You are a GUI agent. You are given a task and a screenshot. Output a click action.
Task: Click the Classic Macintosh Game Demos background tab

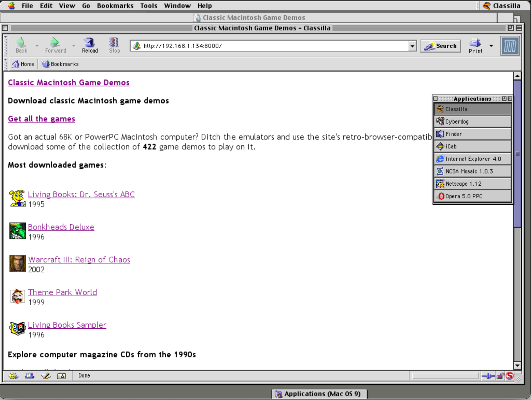click(249, 18)
